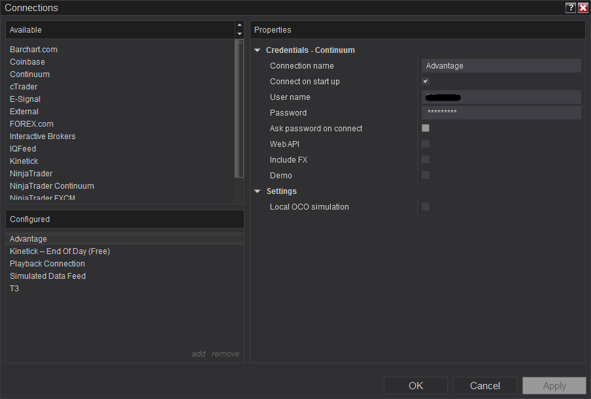Click the add link in Configured panel
Viewport: 591px width, 399px height.
tap(198, 354)
